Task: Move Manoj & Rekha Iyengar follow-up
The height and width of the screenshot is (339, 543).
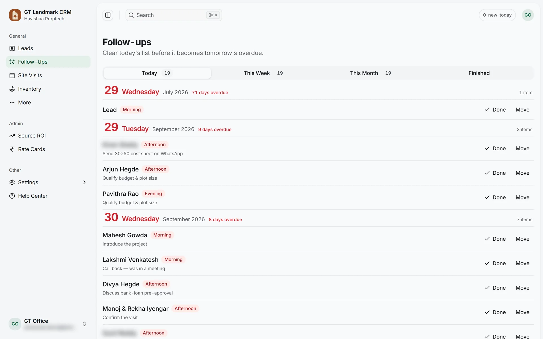Action: 522,312
